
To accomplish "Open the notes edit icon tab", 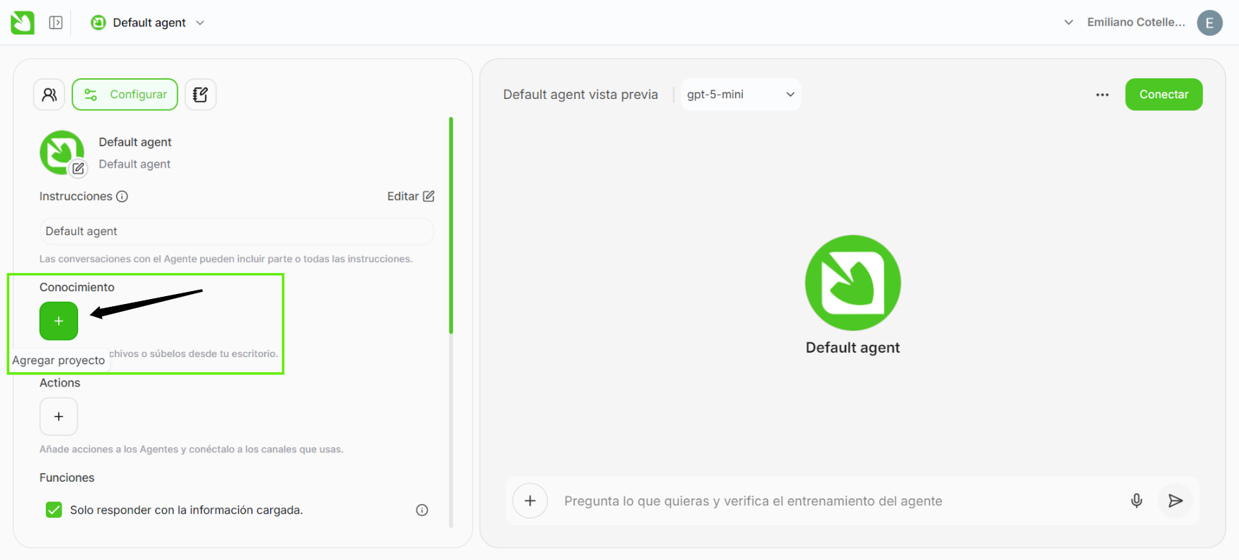I will pos(201,95).
